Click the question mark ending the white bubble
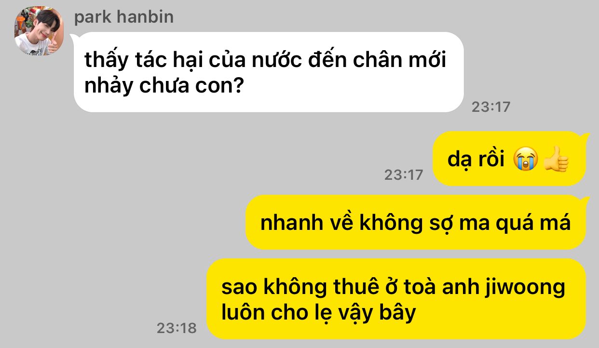 [x=237, y=86]
